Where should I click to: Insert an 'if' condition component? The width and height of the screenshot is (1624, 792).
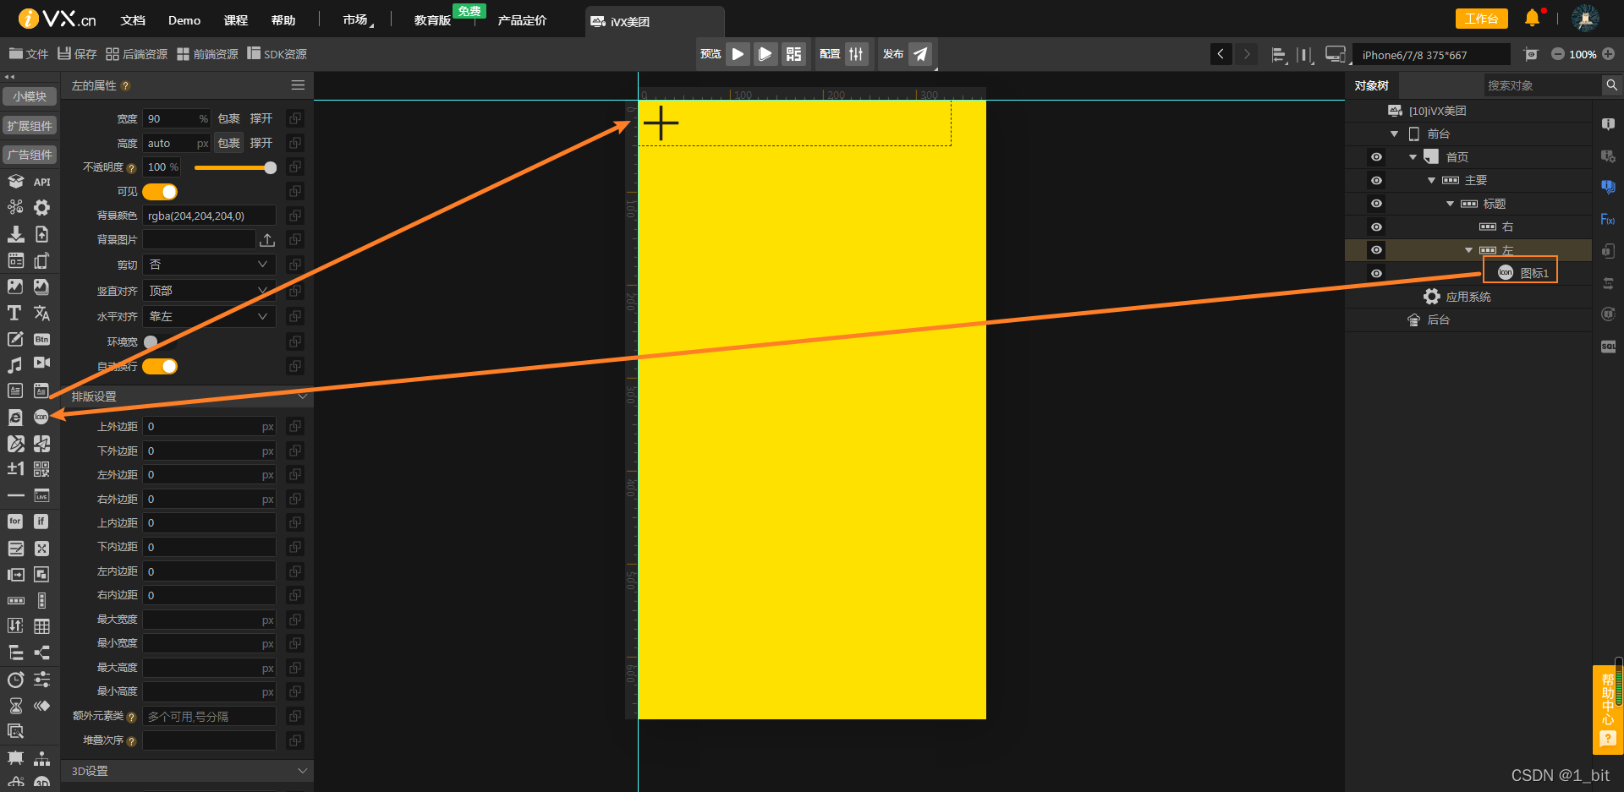tap(41, 522)
